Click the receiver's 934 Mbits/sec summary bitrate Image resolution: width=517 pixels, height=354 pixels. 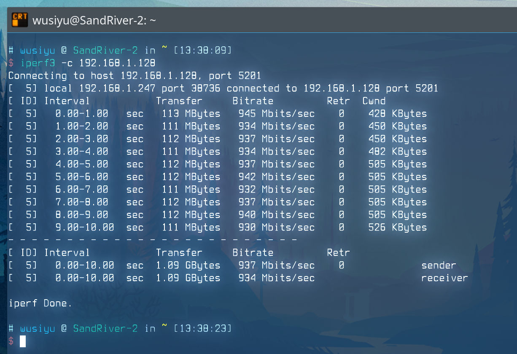277,278
